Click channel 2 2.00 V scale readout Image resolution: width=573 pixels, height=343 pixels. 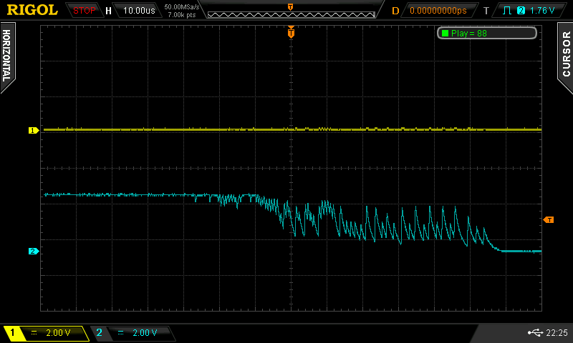(145, 332)
